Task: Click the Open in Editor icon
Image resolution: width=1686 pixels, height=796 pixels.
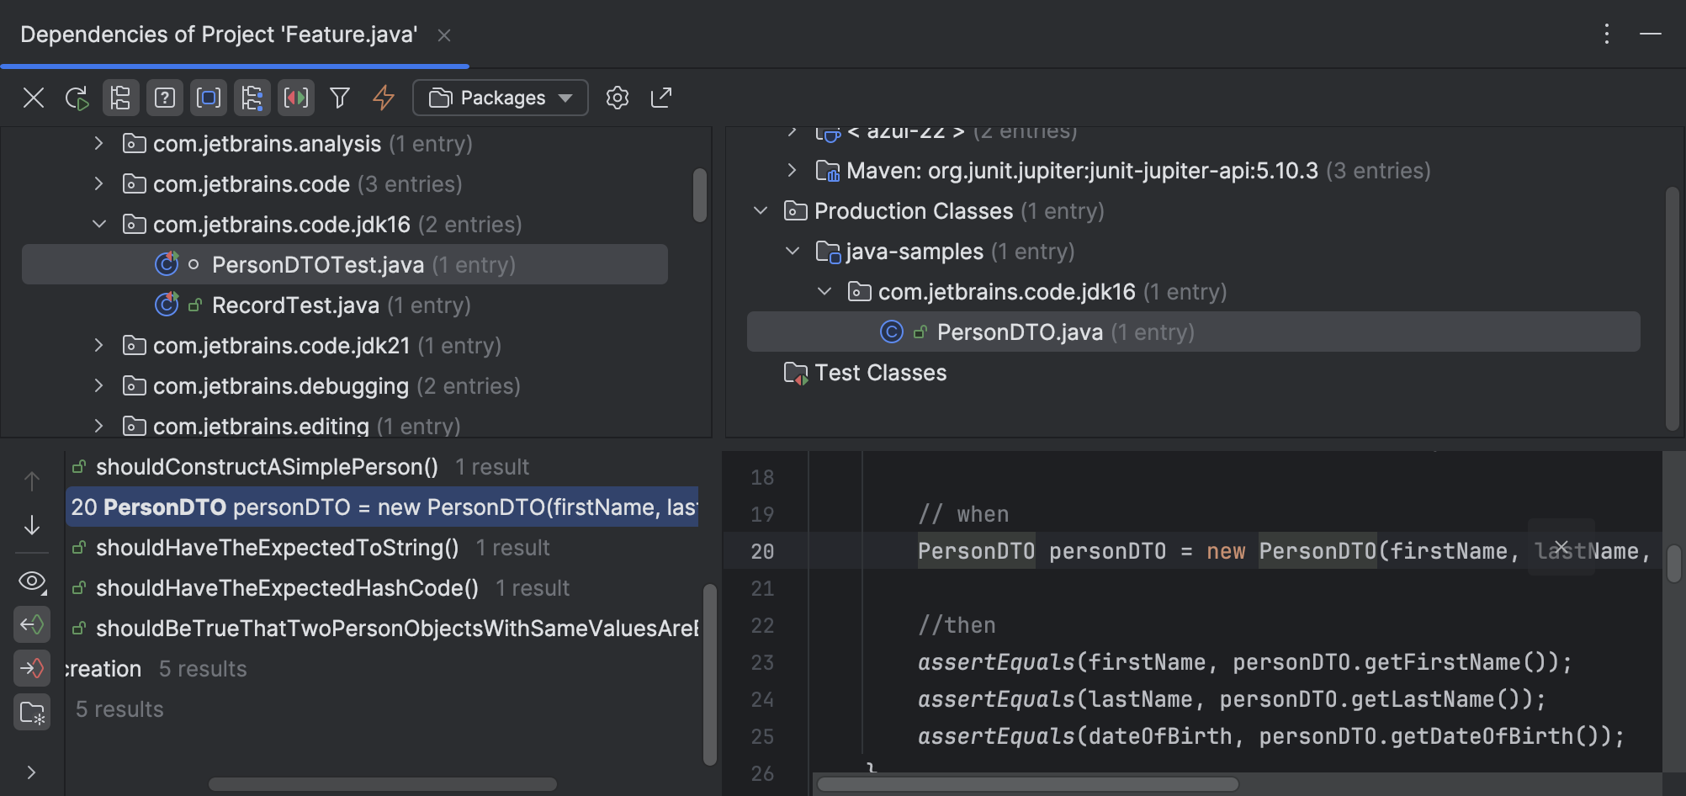Action: point(661,98)
